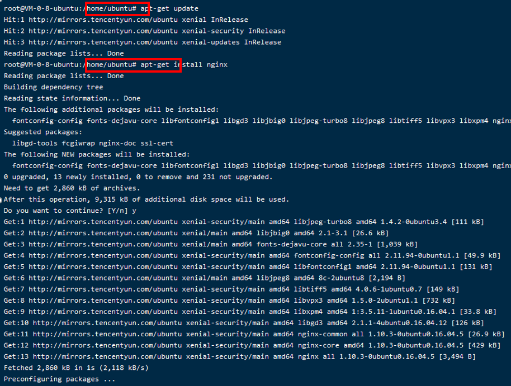511x386 pixels.
Task: Click the 'Fetched 2,860 kB in 1s' line
Action: click(x=76, y=368)
